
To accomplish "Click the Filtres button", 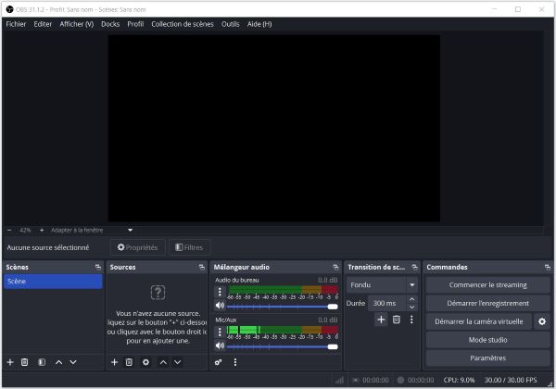I will click(189, 247).
